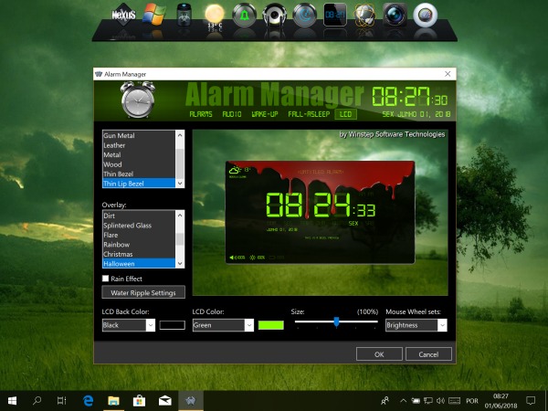Click the digital clock dock icon
Screen dimensions: 548x411
click(x=335, y=15)
